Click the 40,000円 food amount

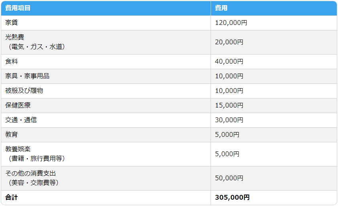click(x=229, y=61)
